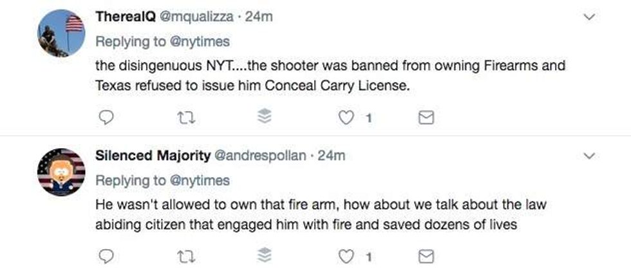Expand options chevron on Silenced Majority's tweet

tap(589, 156)
